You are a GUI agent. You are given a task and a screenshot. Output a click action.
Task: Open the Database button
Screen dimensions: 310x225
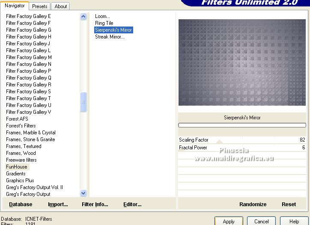pos(21,204)
